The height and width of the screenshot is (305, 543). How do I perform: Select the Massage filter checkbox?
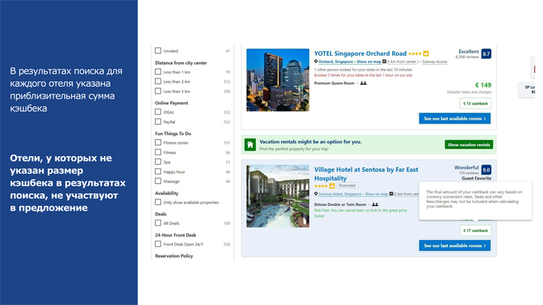pos(158,181)
